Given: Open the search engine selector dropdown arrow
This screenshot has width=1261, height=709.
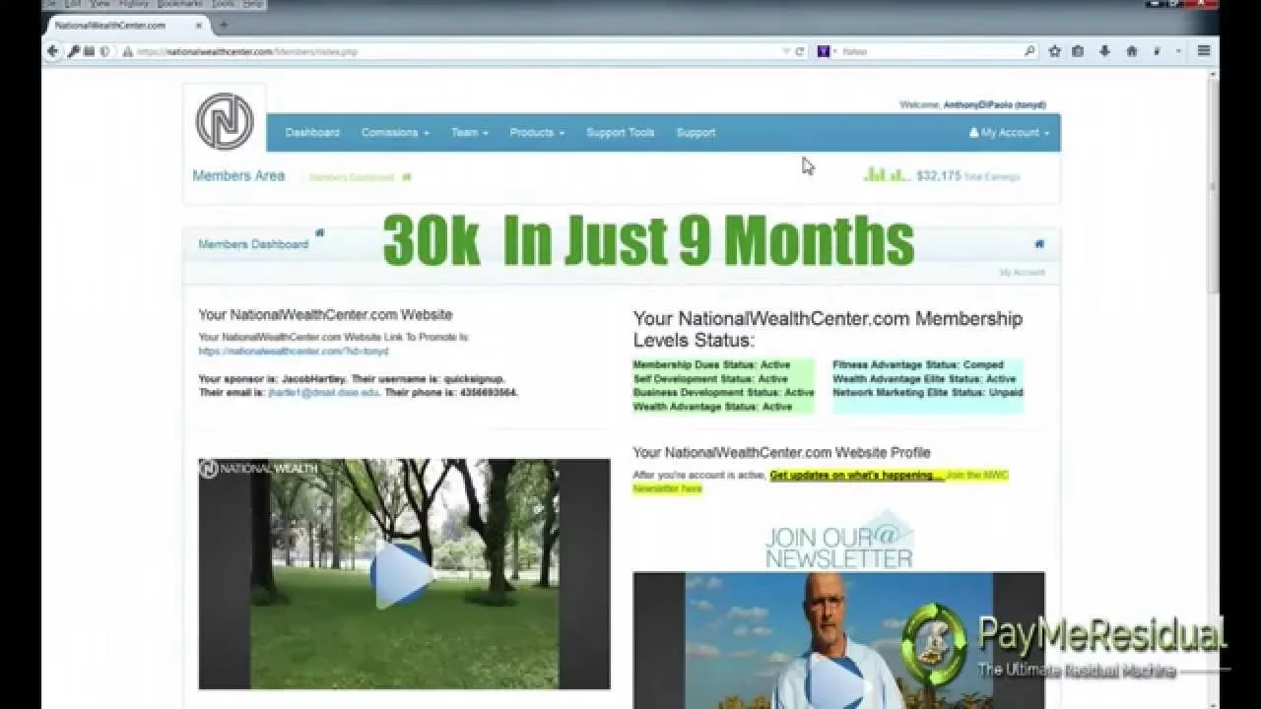Looking at the screenshot, I should point(833,51).
